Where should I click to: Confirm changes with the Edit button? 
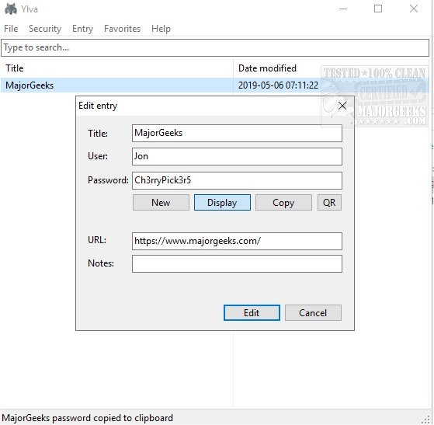click(x=252, y=313)
